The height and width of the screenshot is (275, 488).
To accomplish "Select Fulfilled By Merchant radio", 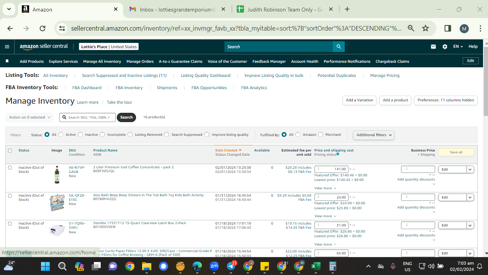I will tap(321, 135).
